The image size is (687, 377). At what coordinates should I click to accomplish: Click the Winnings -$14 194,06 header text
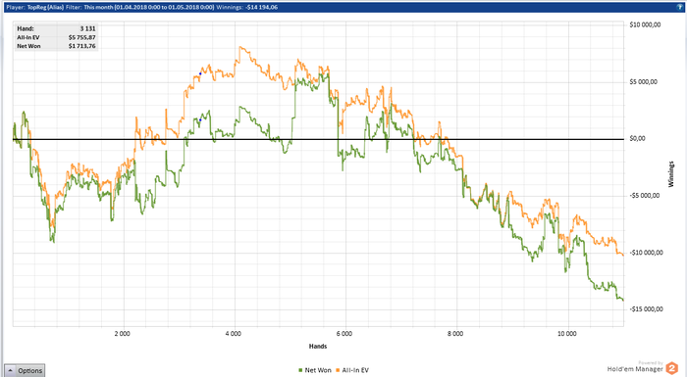click(x=247, y=7)
